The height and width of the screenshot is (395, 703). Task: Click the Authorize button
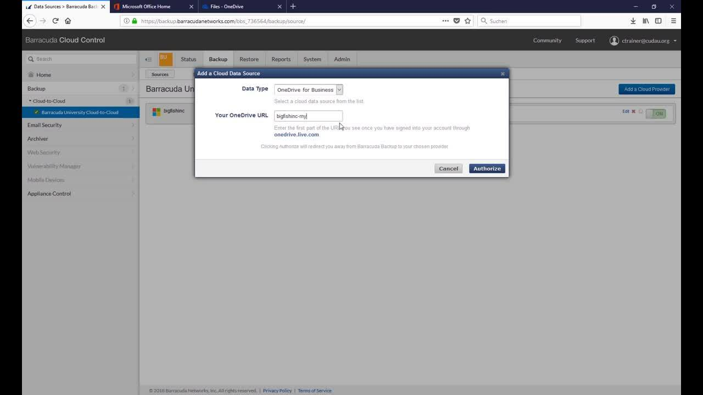pos(487,168)
